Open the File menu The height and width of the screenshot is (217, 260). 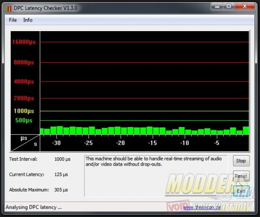coord(13,20)
